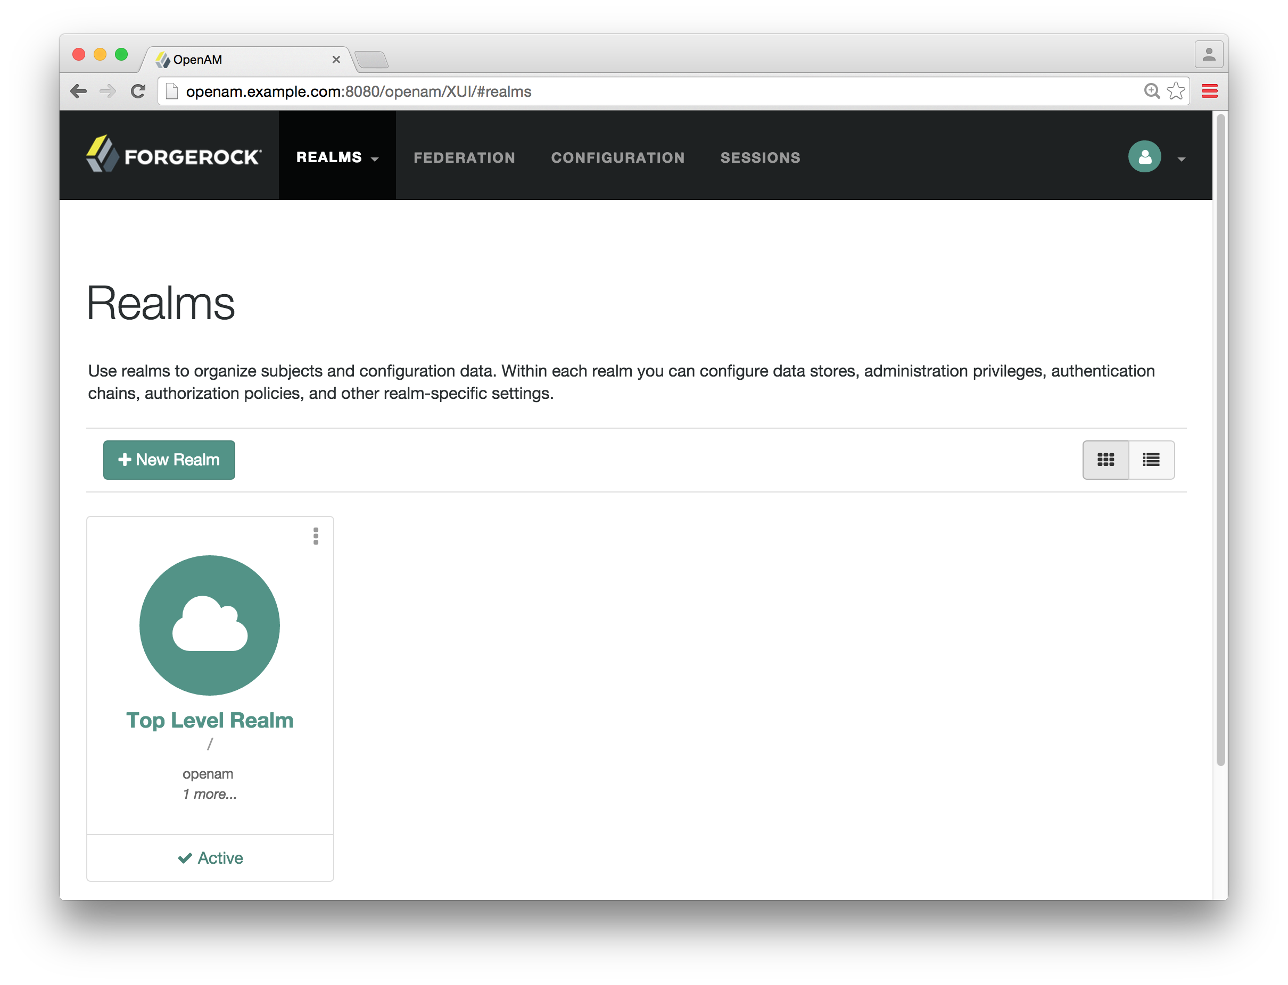Open the realm card three-dot menu

(x=316, y=536)
